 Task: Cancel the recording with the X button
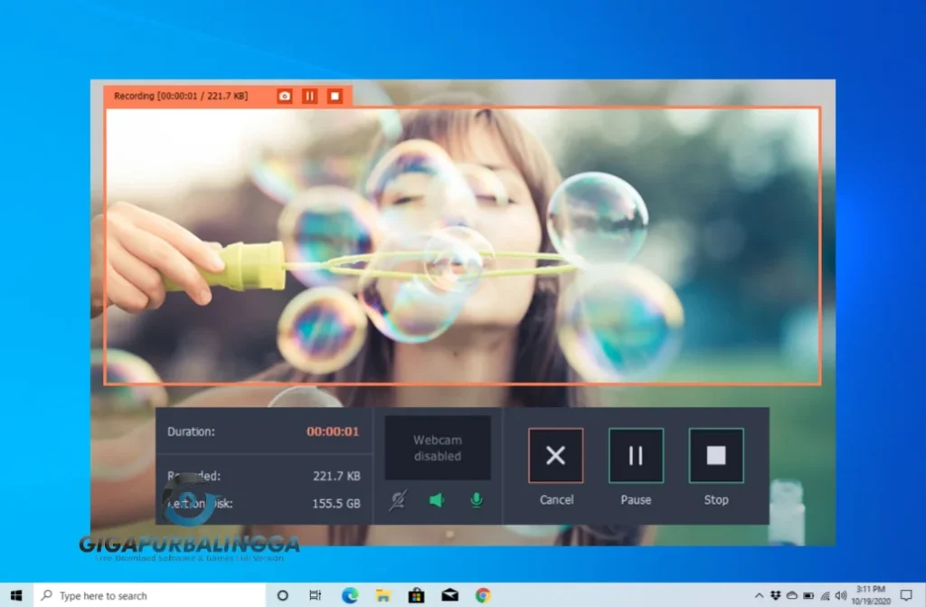pyautogui.click(x=555, y=455)
